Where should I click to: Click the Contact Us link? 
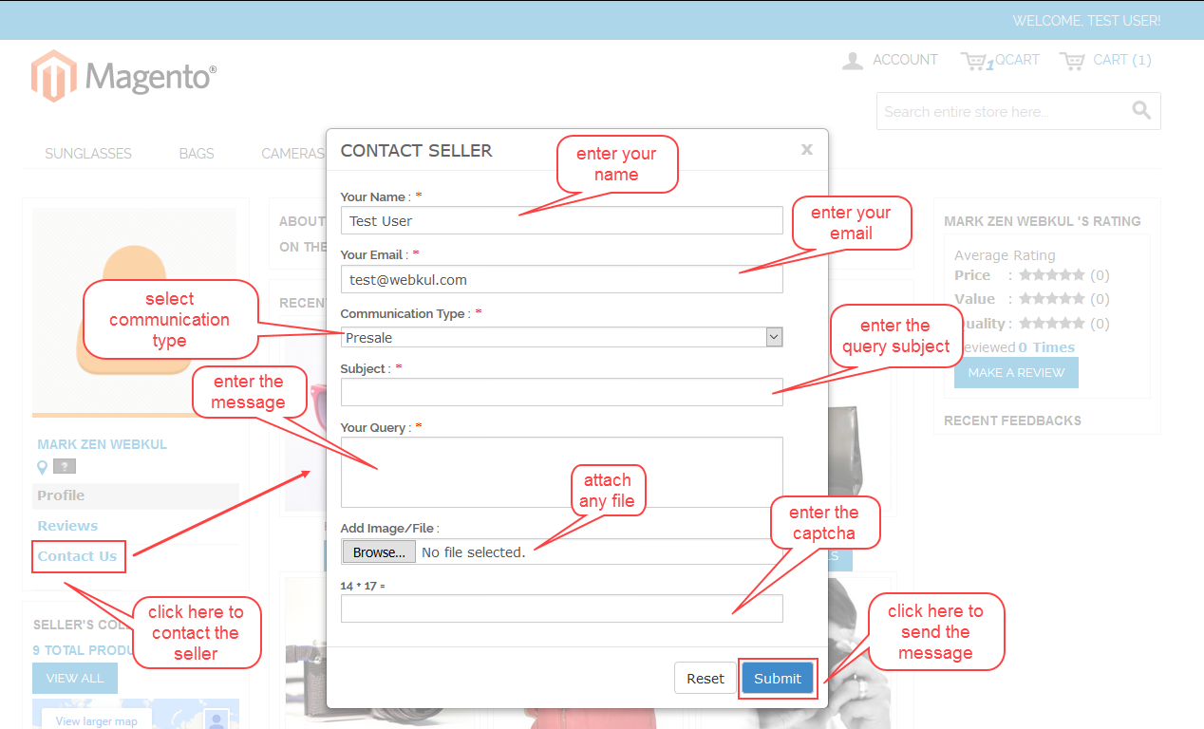(x=78, y=556)
